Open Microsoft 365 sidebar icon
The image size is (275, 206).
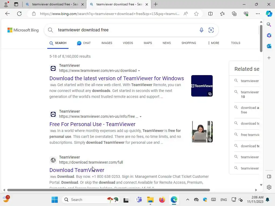click(x=269, y=35)
